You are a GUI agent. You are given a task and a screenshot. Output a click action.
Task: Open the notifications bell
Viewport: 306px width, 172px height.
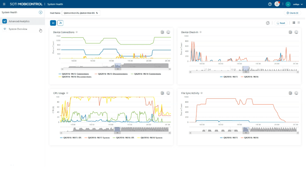tap(277, 4)
